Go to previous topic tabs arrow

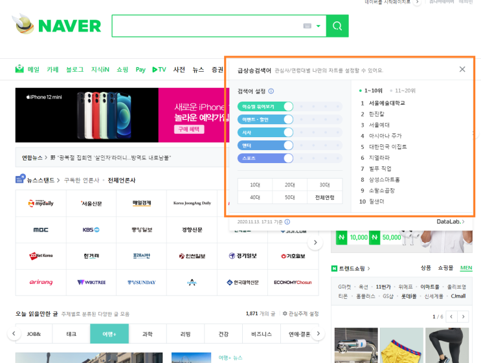(14, 333)
